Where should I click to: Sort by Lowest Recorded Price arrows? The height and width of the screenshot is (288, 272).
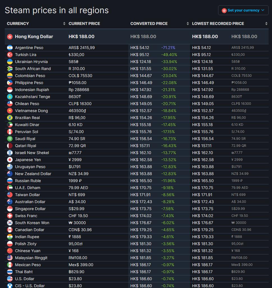point(266,24)
